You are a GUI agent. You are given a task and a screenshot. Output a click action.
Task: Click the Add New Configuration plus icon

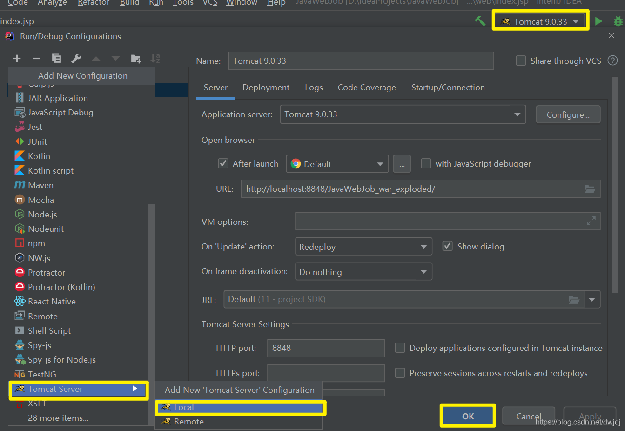pos(17,58)
